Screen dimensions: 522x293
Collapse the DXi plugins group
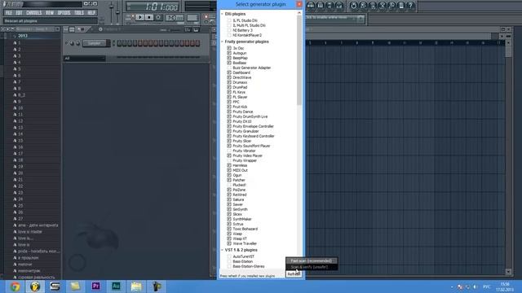point(222,14)
